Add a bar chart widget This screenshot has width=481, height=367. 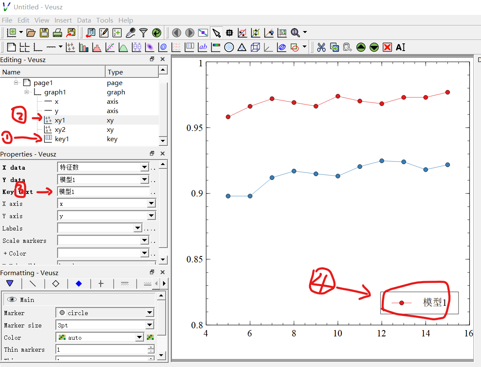[x=84, y=47]
